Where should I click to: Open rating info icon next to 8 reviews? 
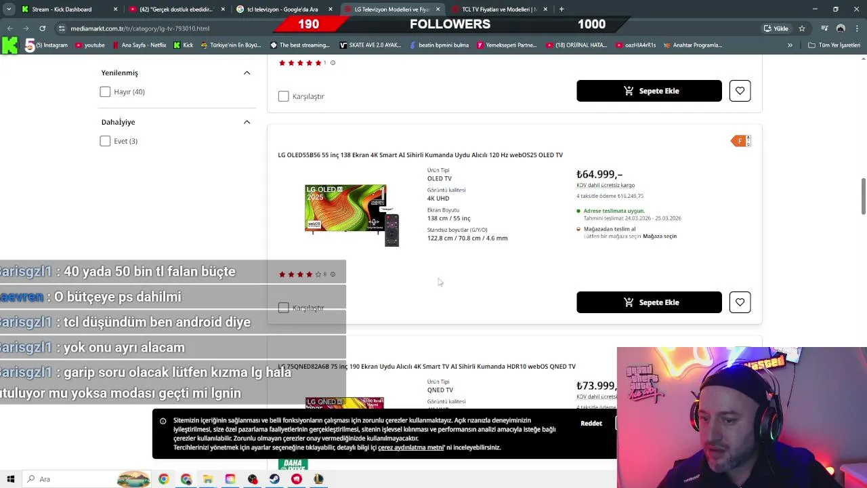[x=333, y=274]
